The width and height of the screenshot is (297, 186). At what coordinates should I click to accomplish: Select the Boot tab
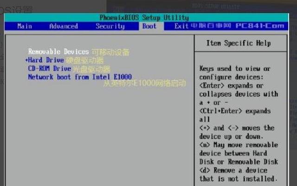pyautogui.click(x=149, y=27)
